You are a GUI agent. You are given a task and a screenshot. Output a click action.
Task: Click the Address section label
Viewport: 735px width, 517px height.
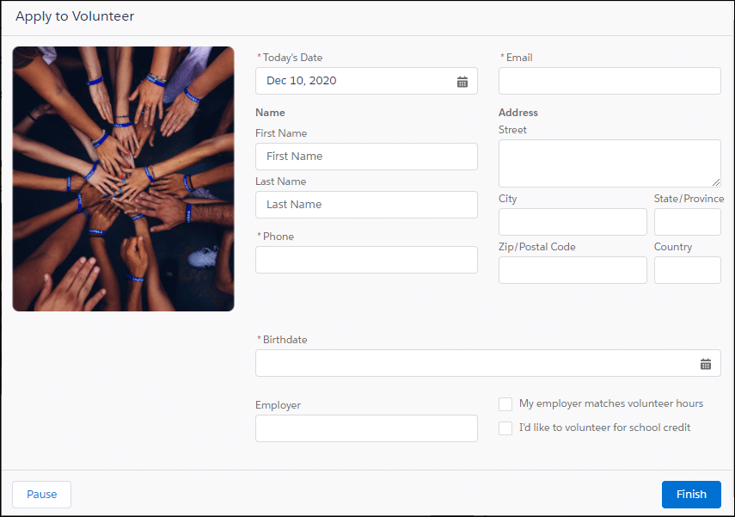pyautogui.click(x=518, y=113)
